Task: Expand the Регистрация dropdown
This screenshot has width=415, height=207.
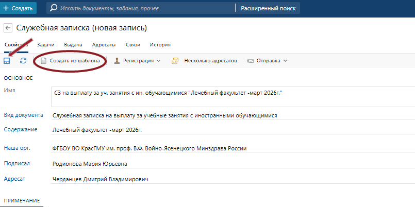Action: (x=138, y=61)
